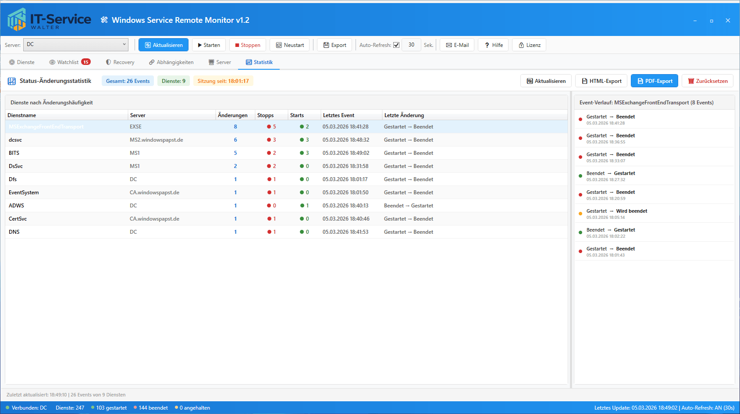Expand the Server dropdown list
The width and height of the screenshot is (740, 414).
124,44
